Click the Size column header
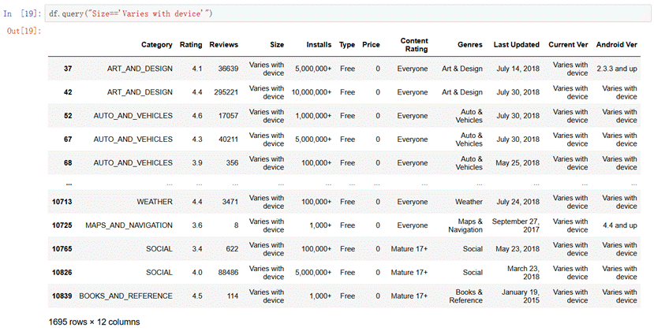The width and height of the screenshot is (654, 335). tap(277, 45)
